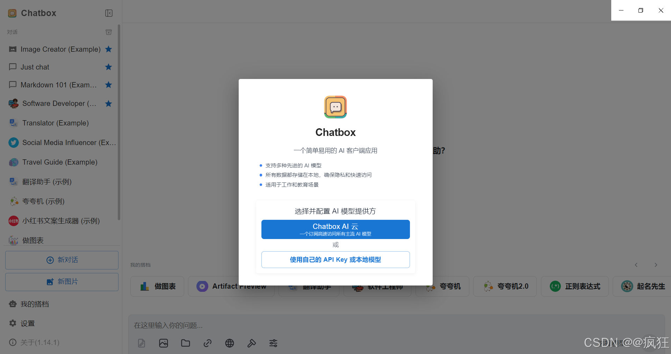
Task: Select the Chatbox AI 云 option
Action: 335,230
